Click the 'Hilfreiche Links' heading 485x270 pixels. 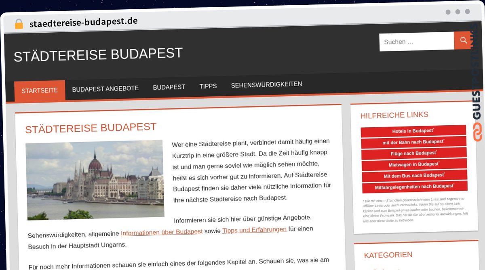394,115
